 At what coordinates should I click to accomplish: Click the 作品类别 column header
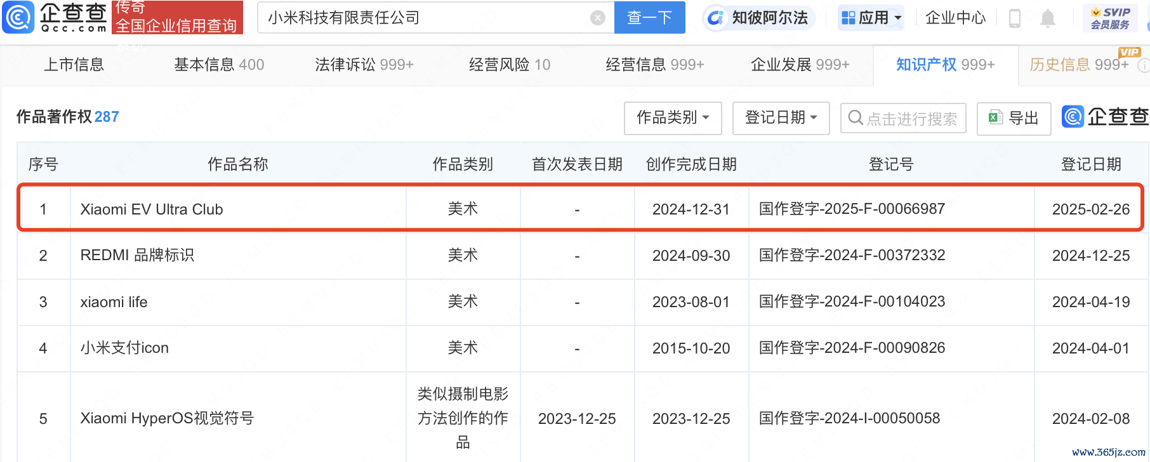463,164
